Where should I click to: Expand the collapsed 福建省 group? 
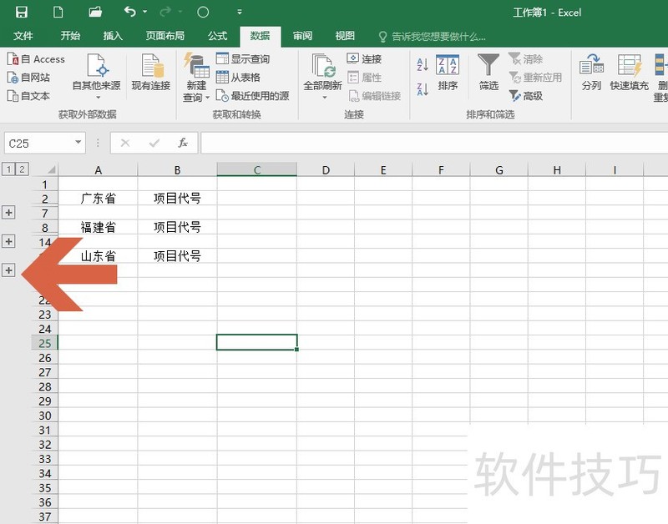point(8,241)
